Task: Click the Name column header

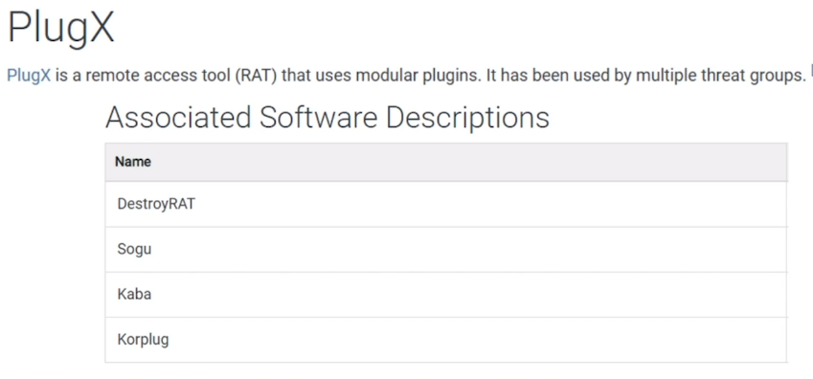Action: 133,162
